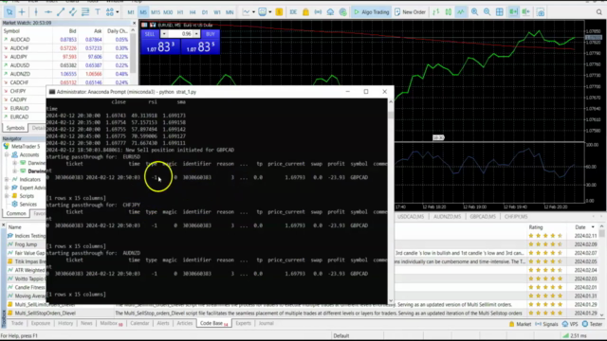Image resolution: width=607 pixels, height=341 pixels.
Task: Increase the trade volume arrow
Action: (196, 34)
